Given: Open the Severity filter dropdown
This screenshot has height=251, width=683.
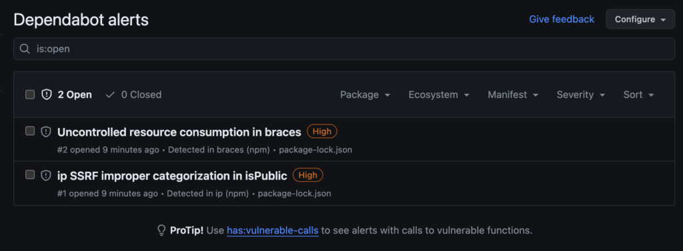Looking at the screenshot, I should pyautogui.click(x=581, y=95).
